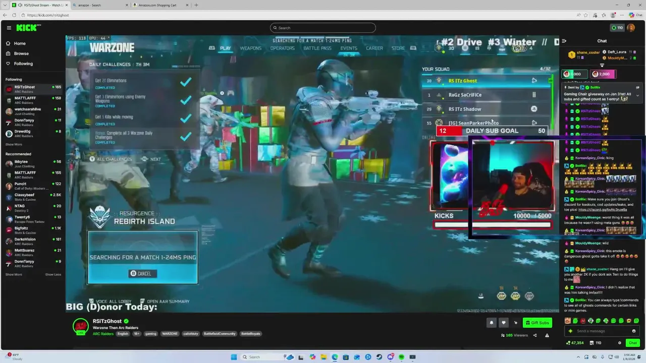Toggle stream notifications bell
The height and width of the screenshot is (363, 646).
click(x=492, y=323)
